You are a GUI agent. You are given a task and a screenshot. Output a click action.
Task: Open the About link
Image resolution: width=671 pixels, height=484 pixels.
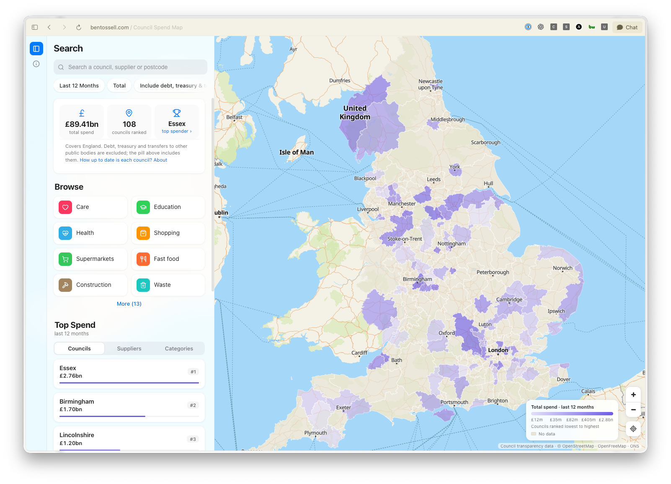tap(160, 160)
